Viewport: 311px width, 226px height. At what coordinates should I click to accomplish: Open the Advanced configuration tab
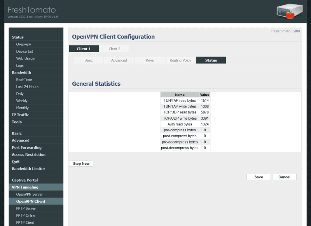click(119, 60)
